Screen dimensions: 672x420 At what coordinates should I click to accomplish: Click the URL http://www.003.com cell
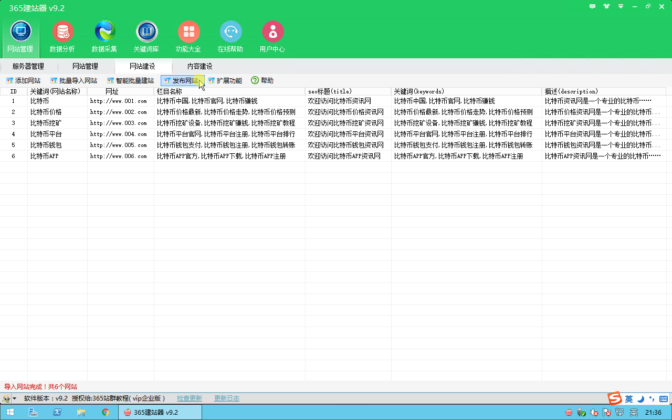[x=121, y=123]
